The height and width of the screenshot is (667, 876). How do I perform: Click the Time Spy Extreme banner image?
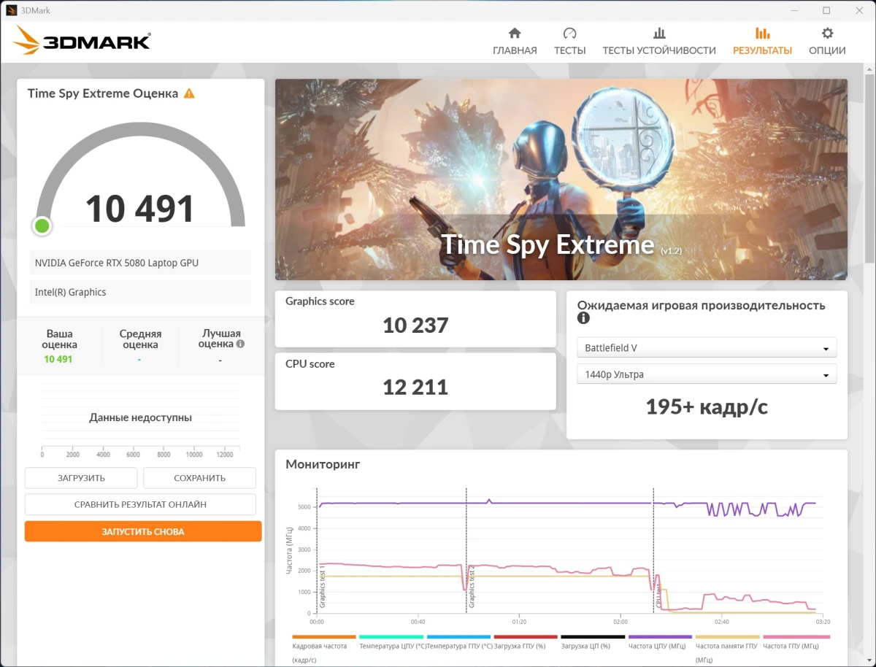561,180
